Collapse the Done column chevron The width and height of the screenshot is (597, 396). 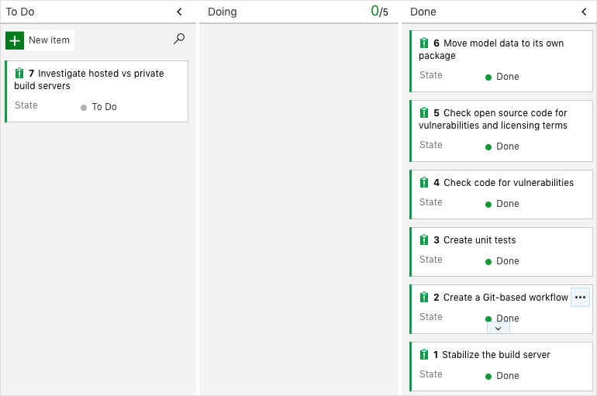click(x=584, y=12)
